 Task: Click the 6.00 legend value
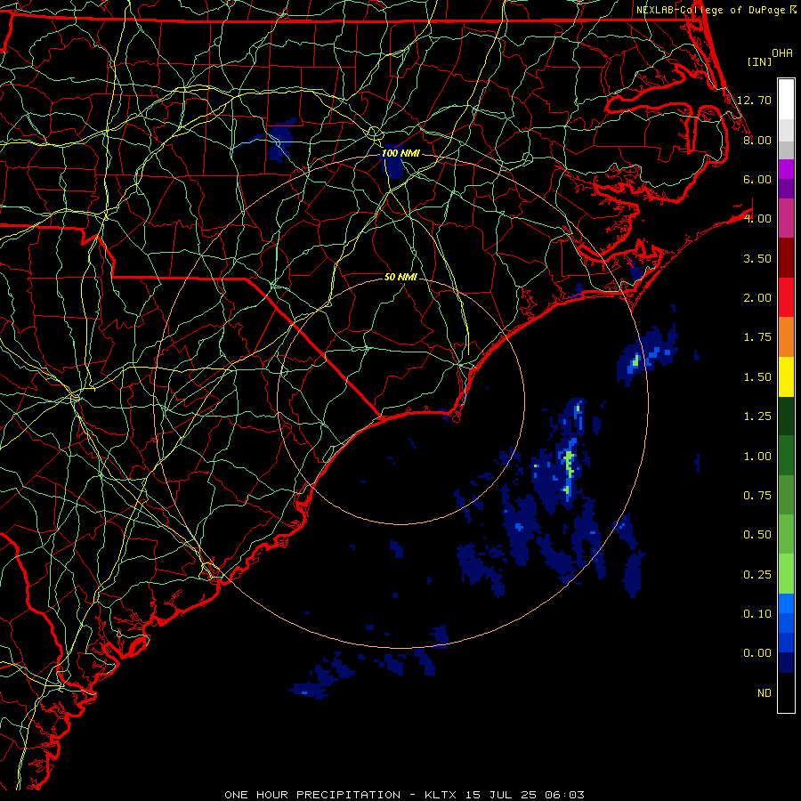(757, 179)
